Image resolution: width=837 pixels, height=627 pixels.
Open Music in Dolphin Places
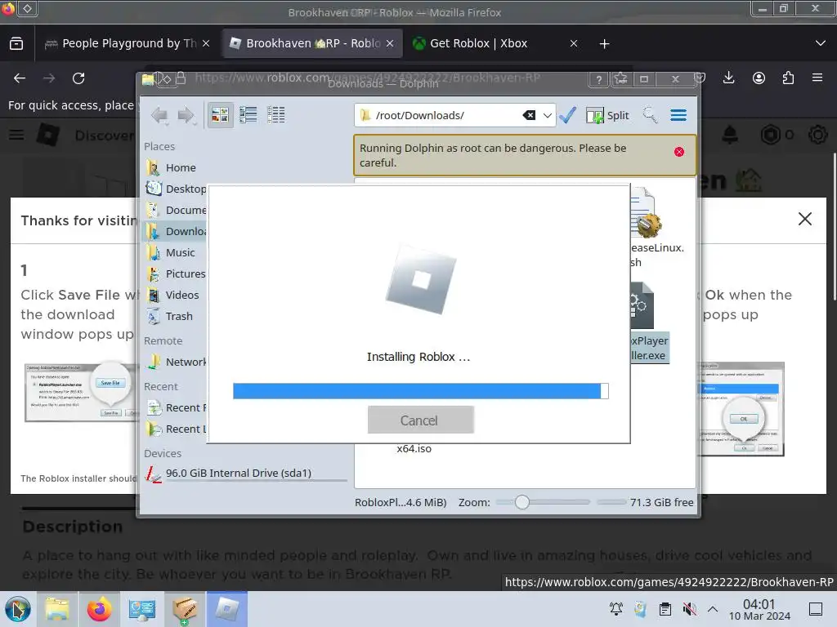click(x=171, y=253)
